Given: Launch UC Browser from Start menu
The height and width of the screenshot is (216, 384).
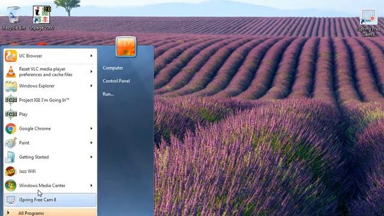Looking at the screenshot, I should point(50,56).
